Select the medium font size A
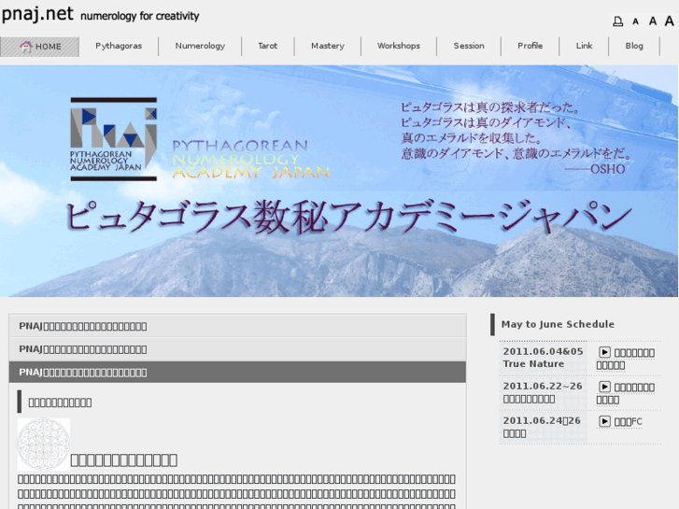This screenshot has width=679, height=509. pos(653,21)
